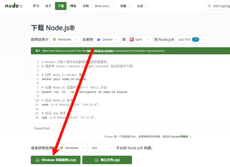
Task: Expand the v24.19.0 version dropdown
Action: point(192,39)
